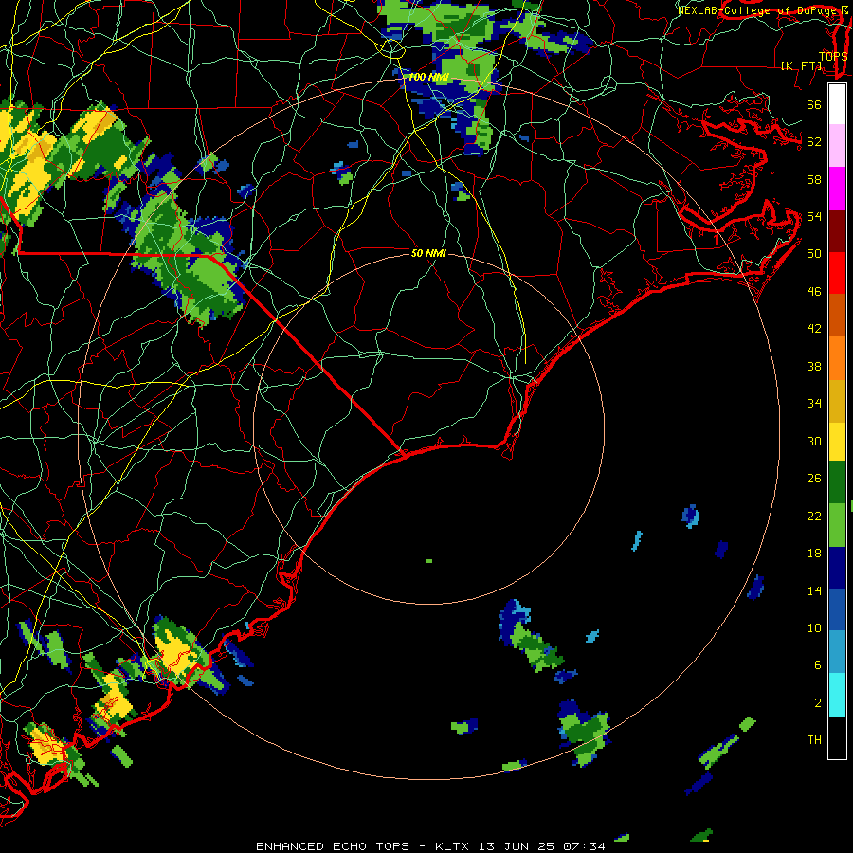Click the 34 legend value
The width and height of the screenshot is (853, 853).
[x=814, y=403]
